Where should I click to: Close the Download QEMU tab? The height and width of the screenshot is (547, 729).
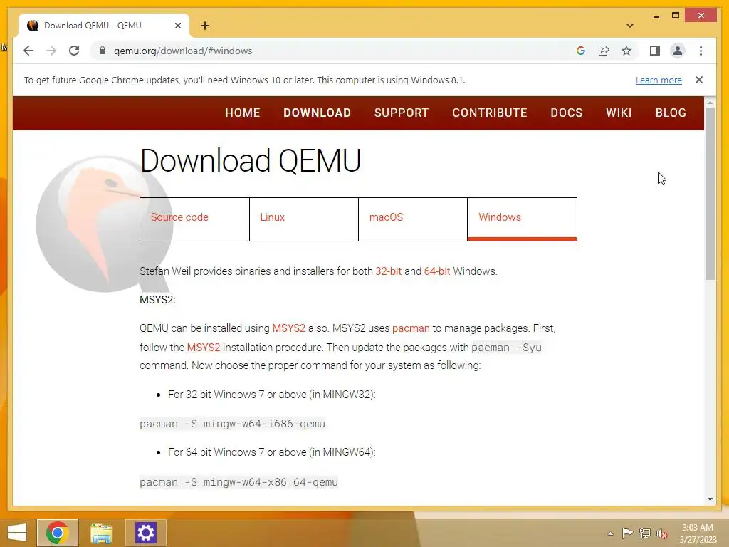[x=177, y=26]
